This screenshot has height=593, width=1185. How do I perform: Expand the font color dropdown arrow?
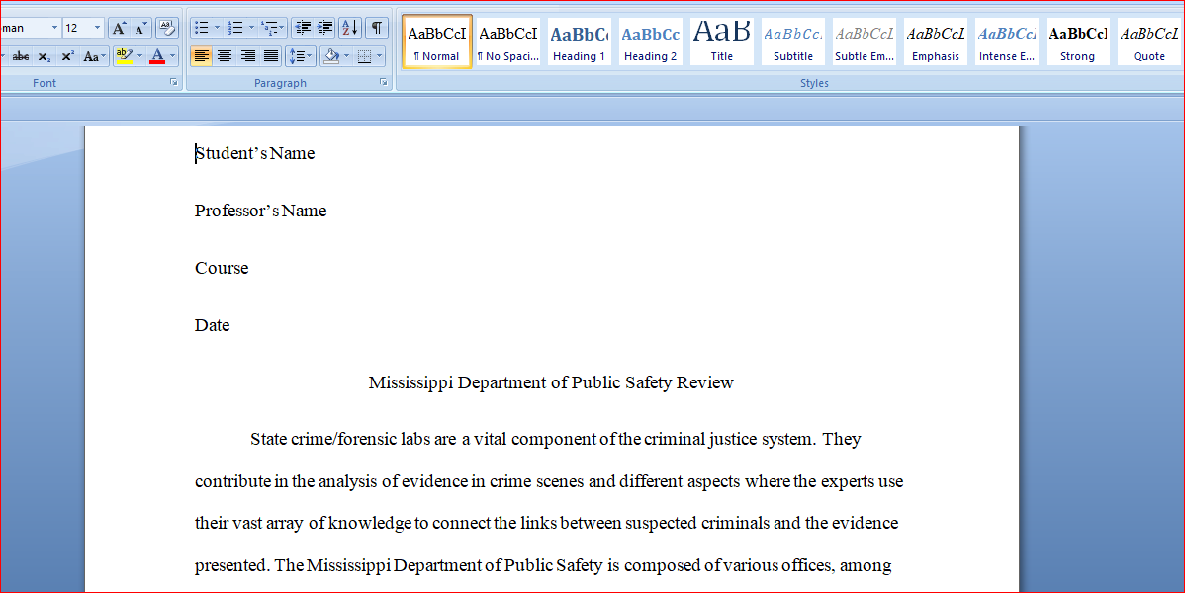click(x=172, y=56)
